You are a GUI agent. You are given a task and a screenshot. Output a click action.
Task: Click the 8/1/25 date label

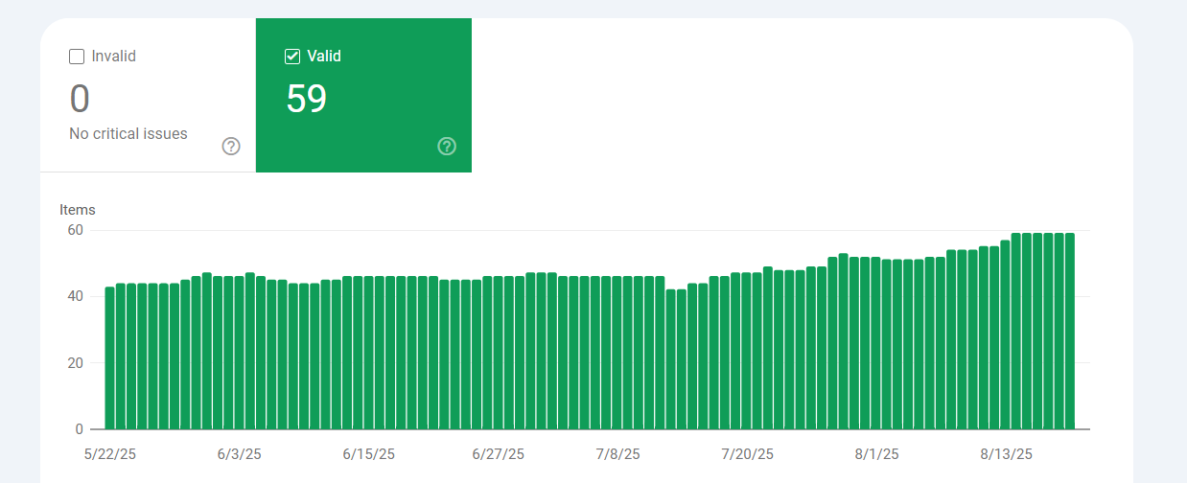click(877, 454)
